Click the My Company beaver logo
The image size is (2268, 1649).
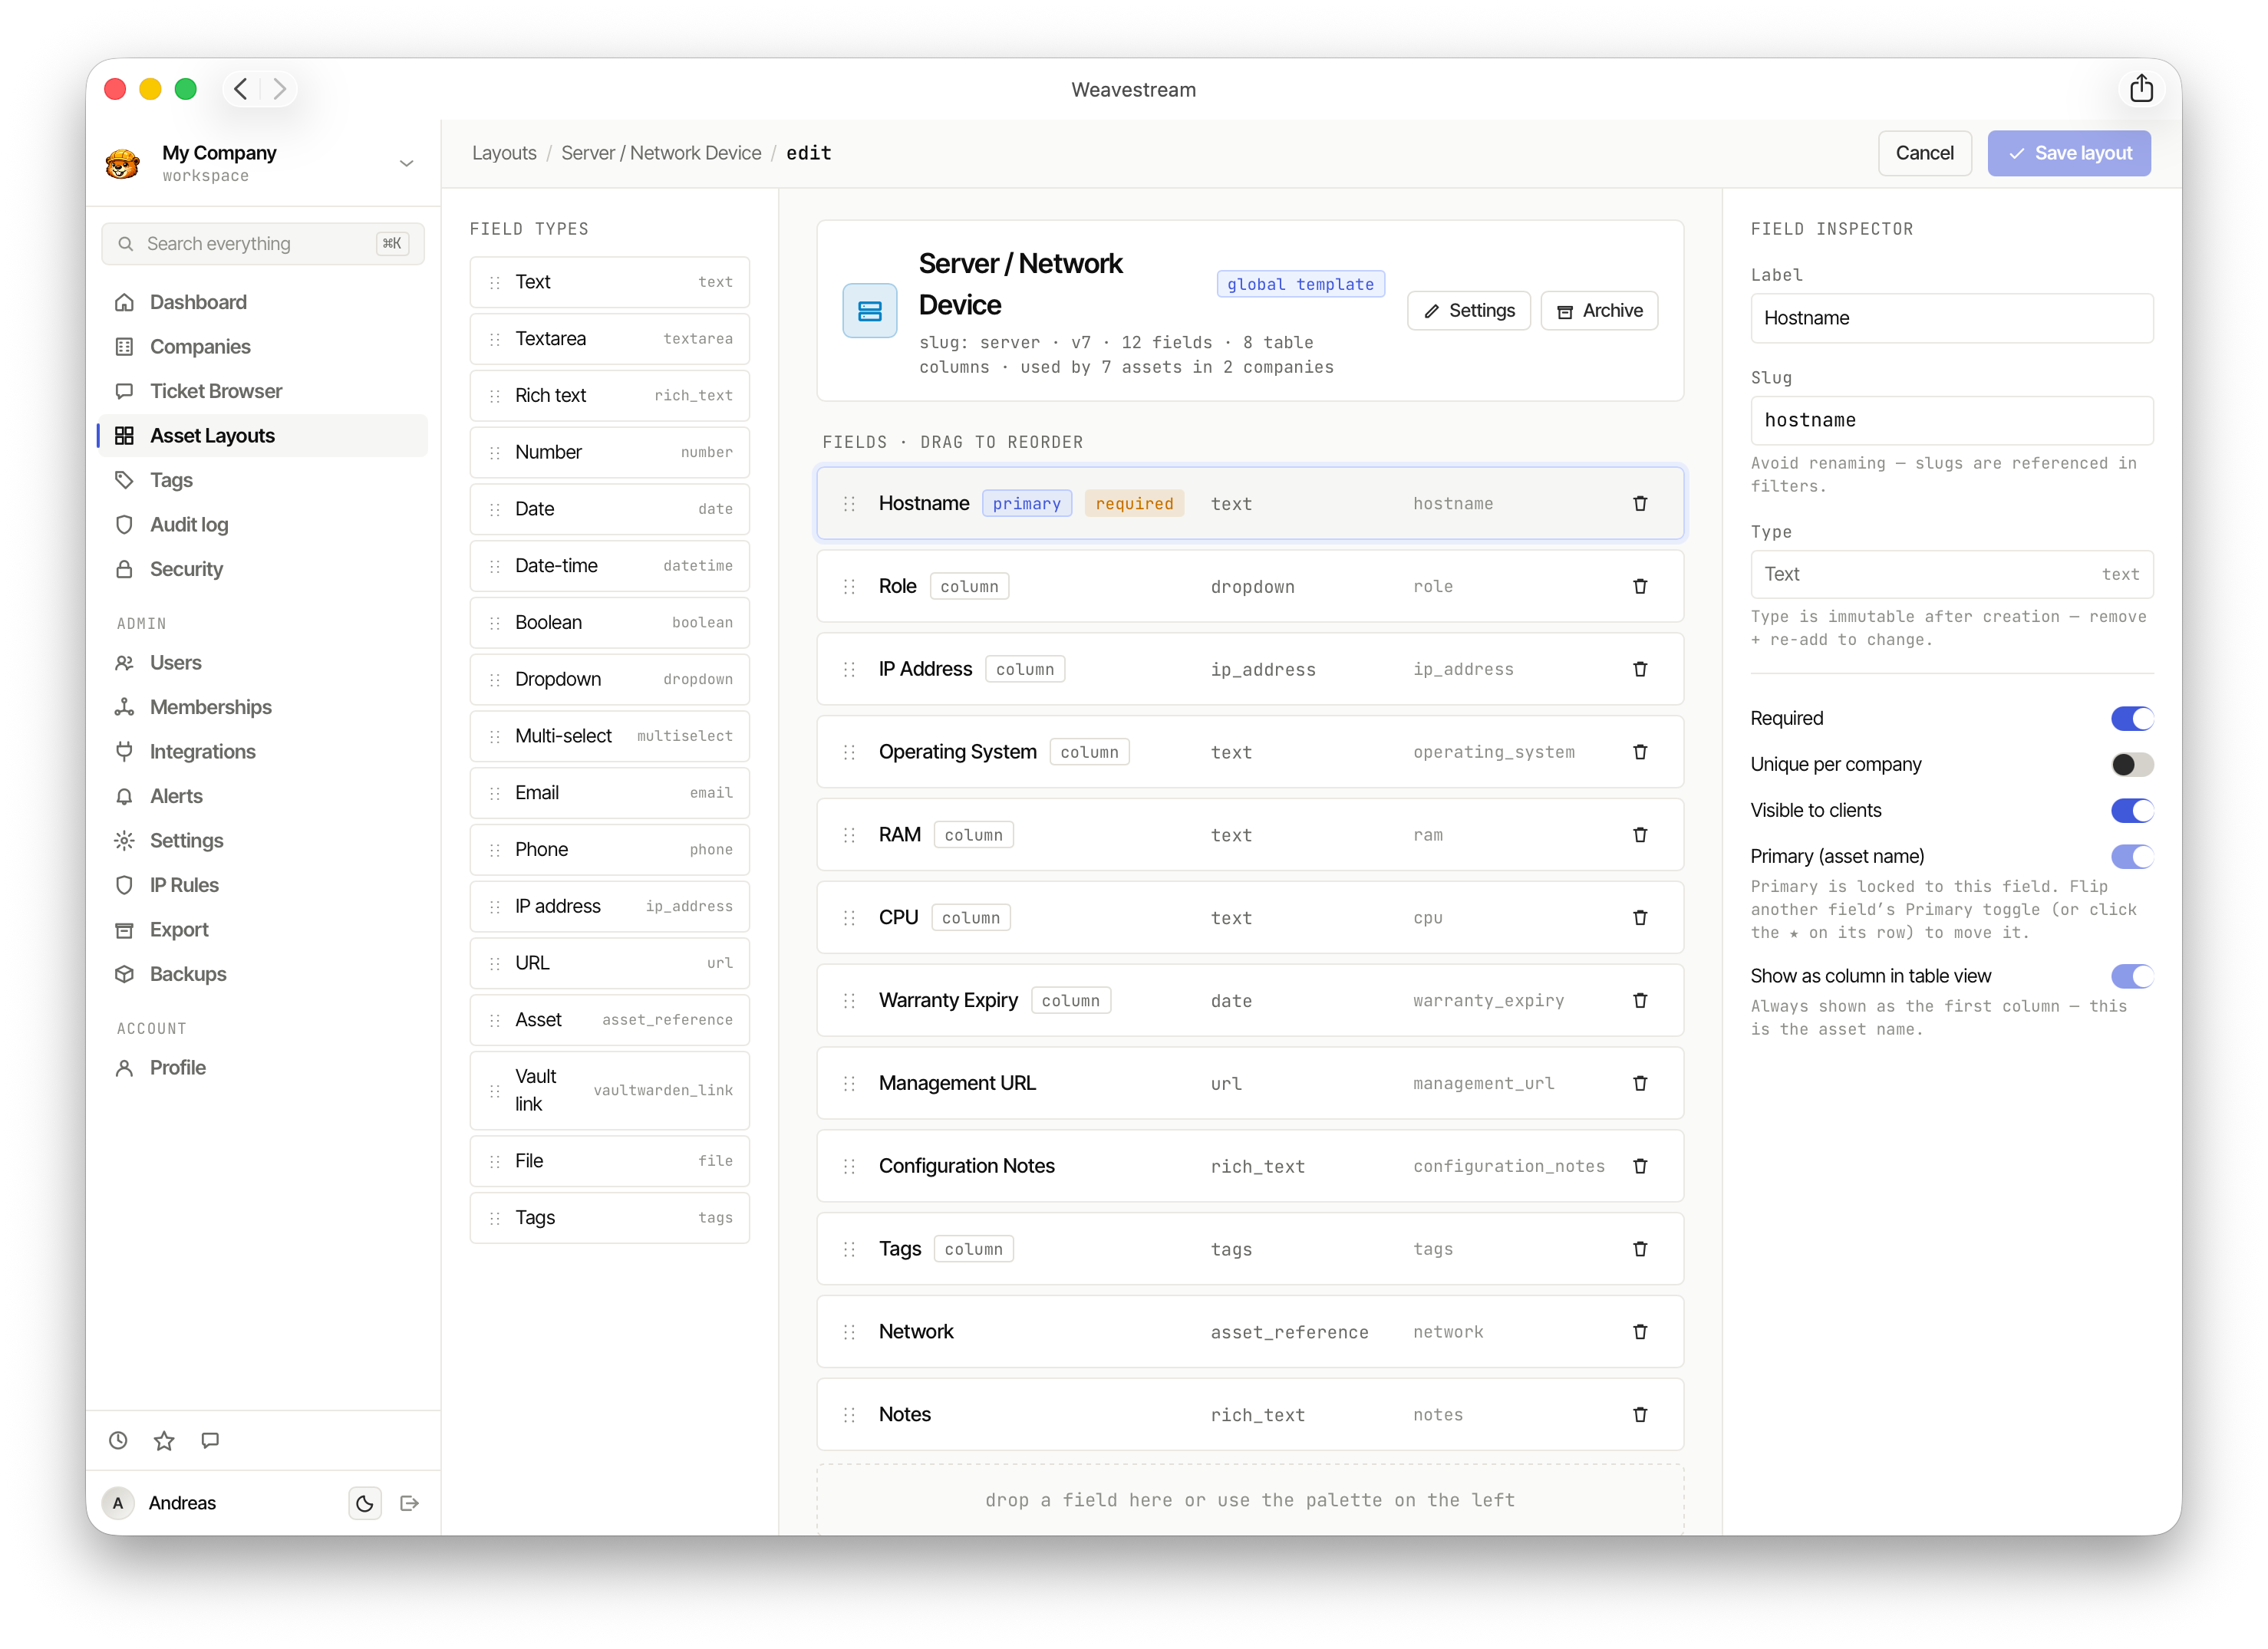123,163
